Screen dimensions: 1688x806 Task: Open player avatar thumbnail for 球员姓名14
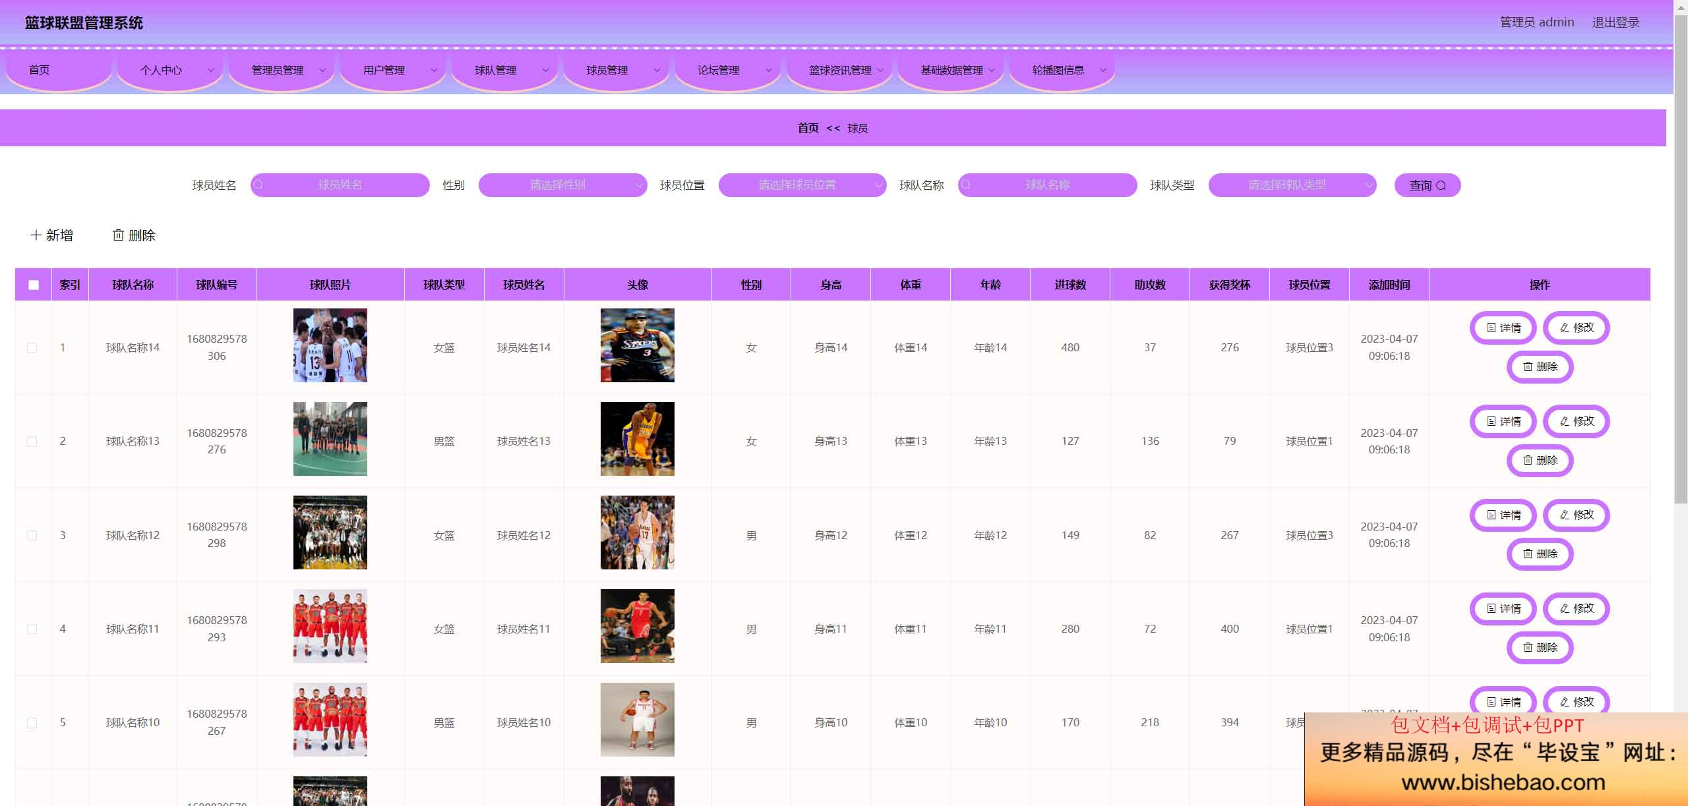point(638,345)
